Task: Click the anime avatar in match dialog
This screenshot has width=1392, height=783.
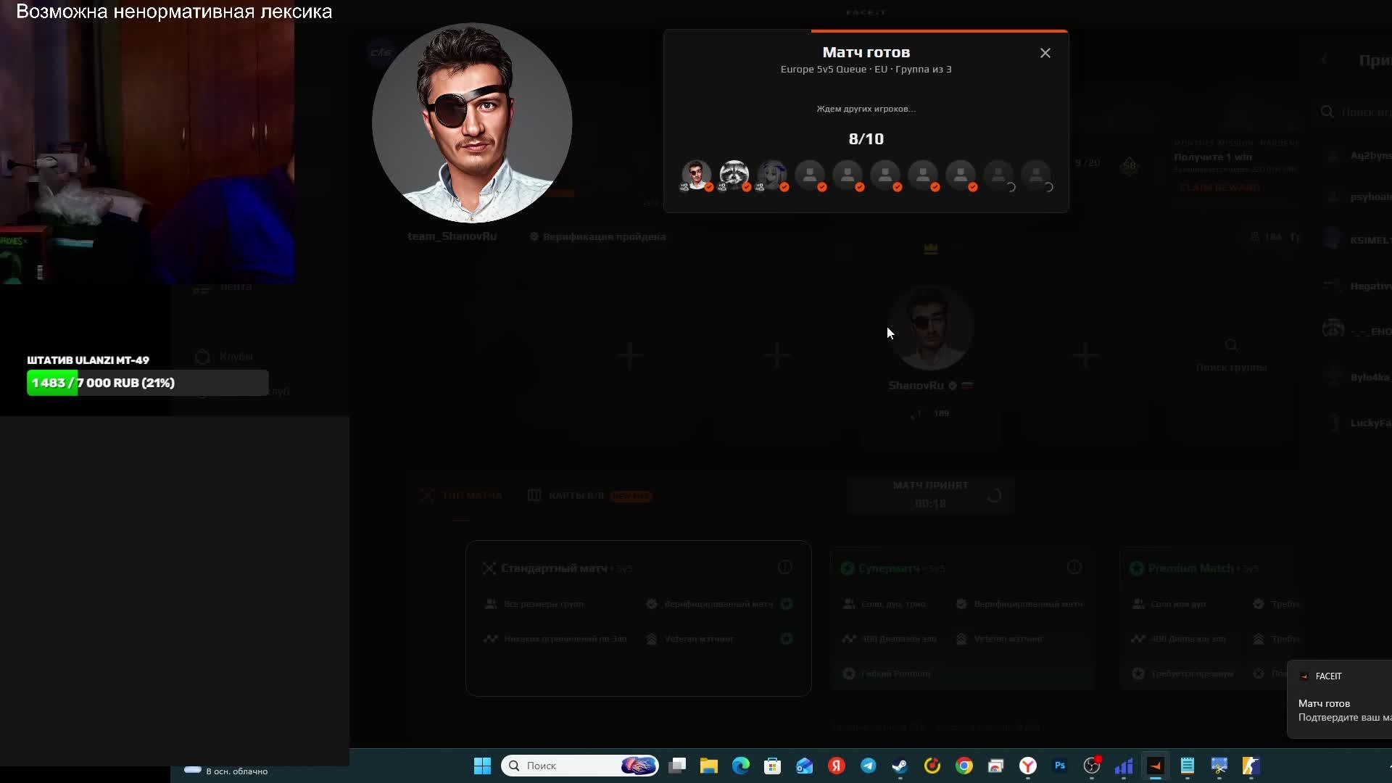Action: point(771,175)
